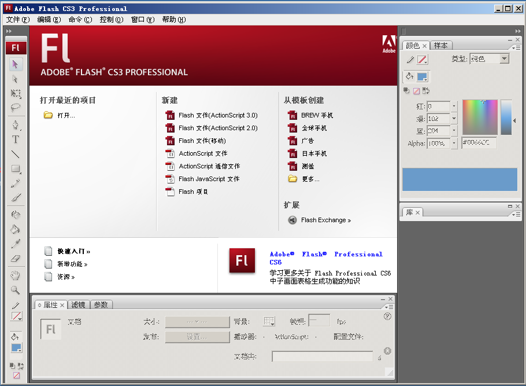Enable No Color in the 颜色 panel
Viewport: 526px width, 386px height.
coord(416,90)
